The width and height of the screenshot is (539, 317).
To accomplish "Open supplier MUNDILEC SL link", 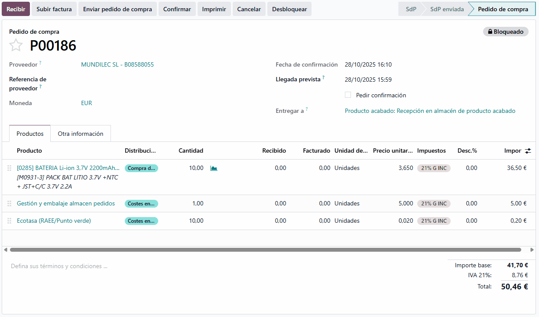I will pos(117,64).
